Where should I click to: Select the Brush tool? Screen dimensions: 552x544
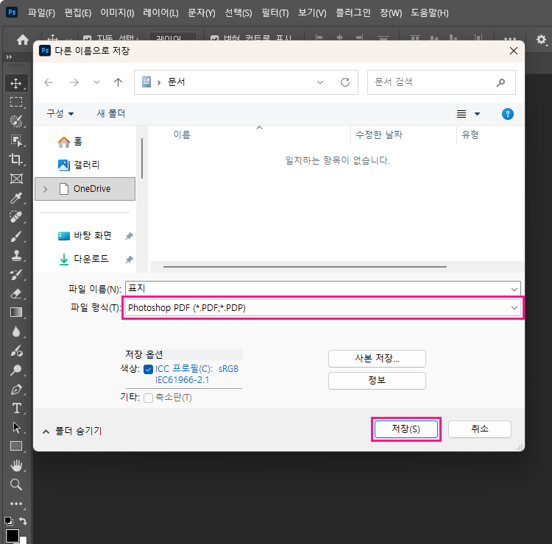click(16, 236)
